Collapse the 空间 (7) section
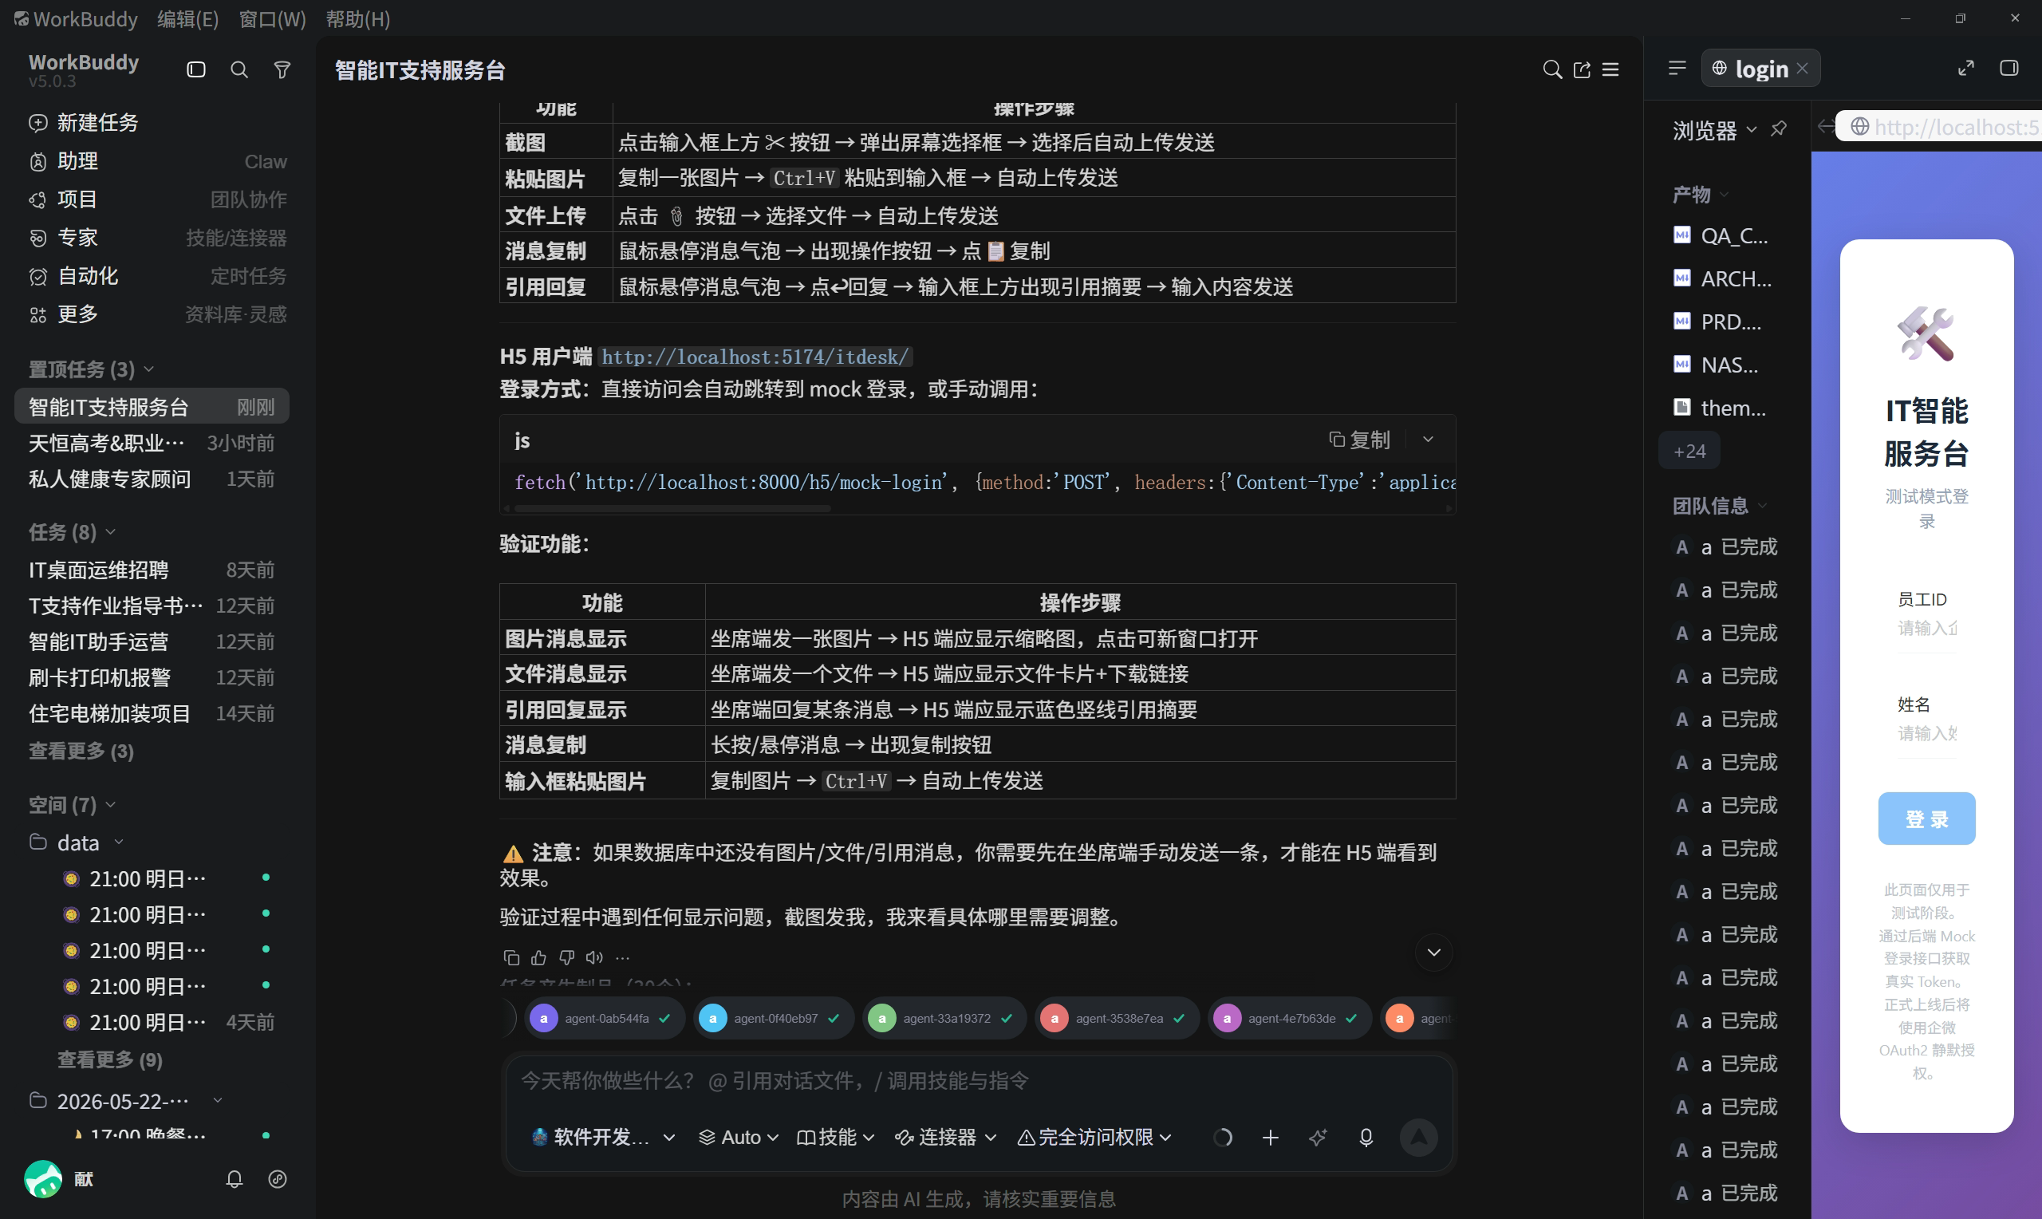 tap(110, 804)
